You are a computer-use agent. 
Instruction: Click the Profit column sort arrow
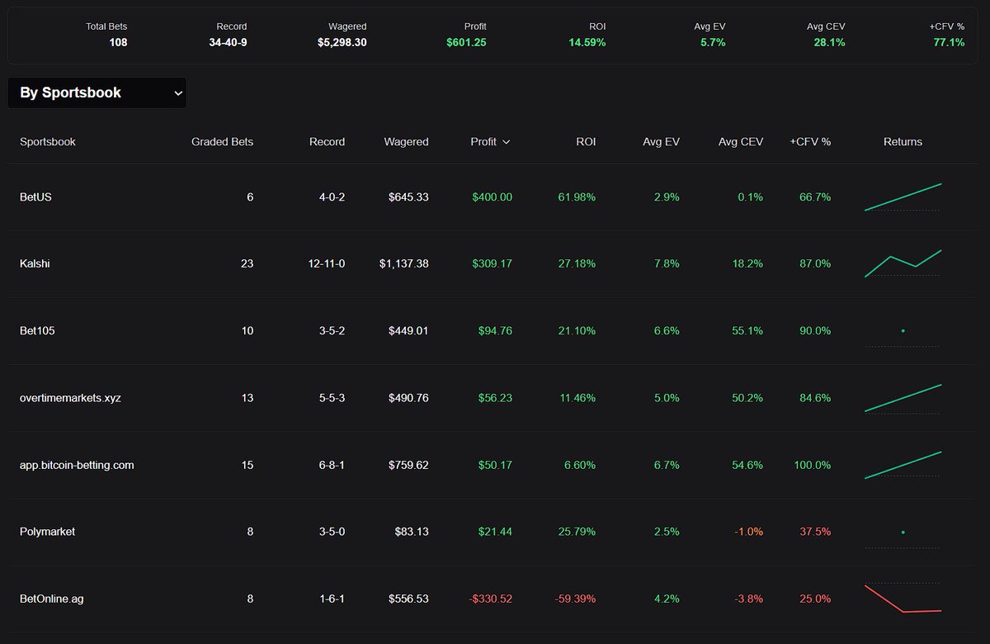point(507,142)
